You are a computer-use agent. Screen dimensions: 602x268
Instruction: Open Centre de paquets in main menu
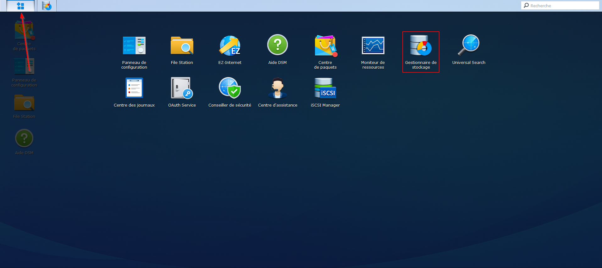pyautogui.click(x=325, y=52)
